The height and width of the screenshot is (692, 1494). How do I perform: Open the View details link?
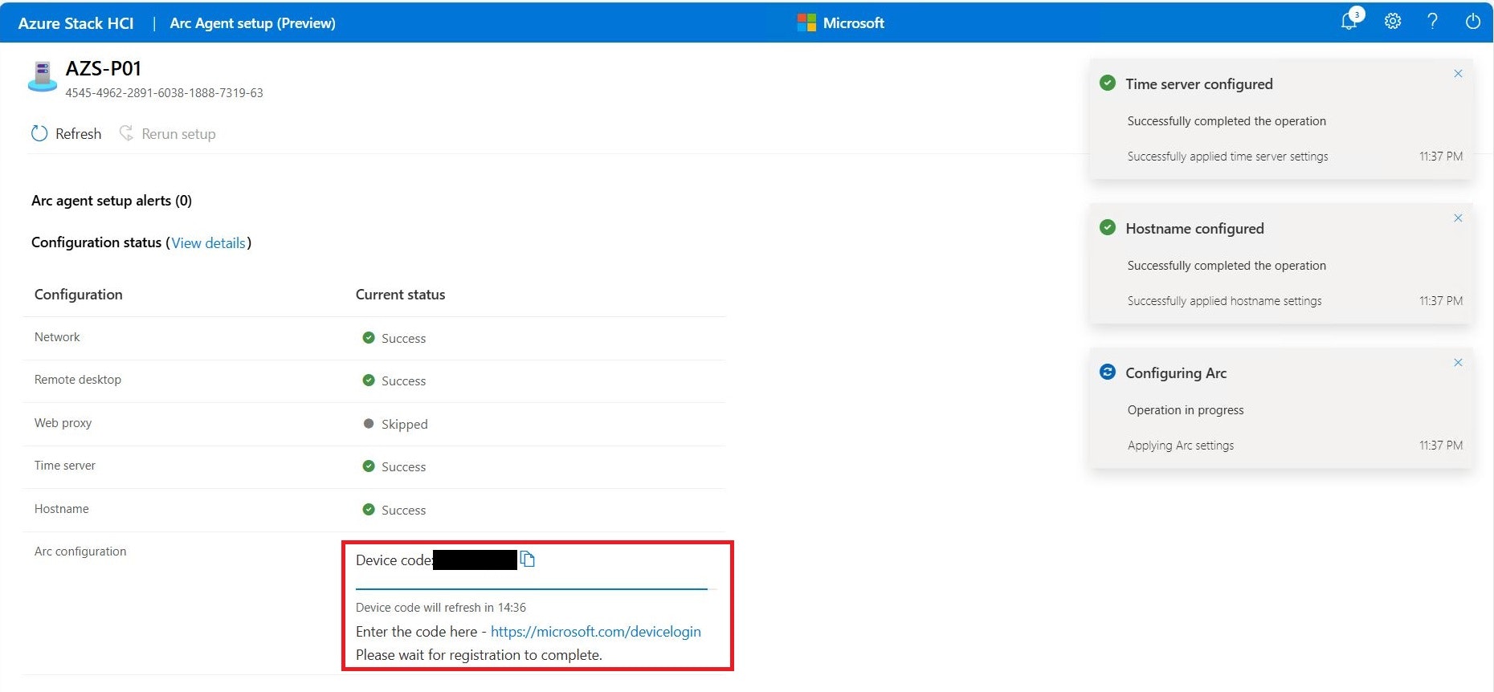pyautogui.click(x=208, y=242)
